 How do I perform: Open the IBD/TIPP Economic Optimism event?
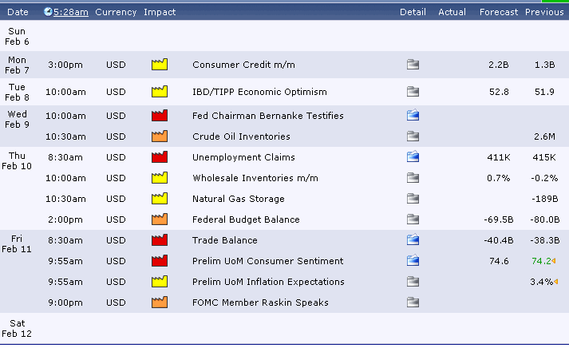[x=259, y=92]
